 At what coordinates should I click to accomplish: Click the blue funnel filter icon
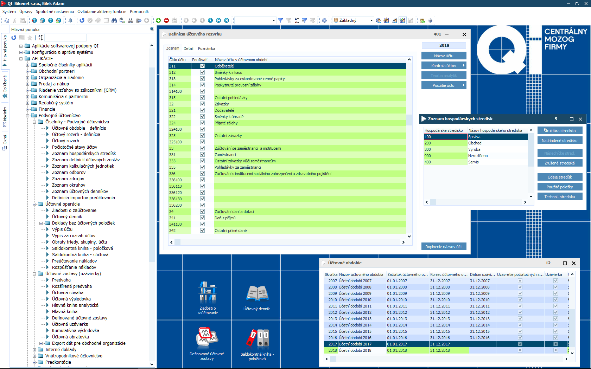point(280,20)
